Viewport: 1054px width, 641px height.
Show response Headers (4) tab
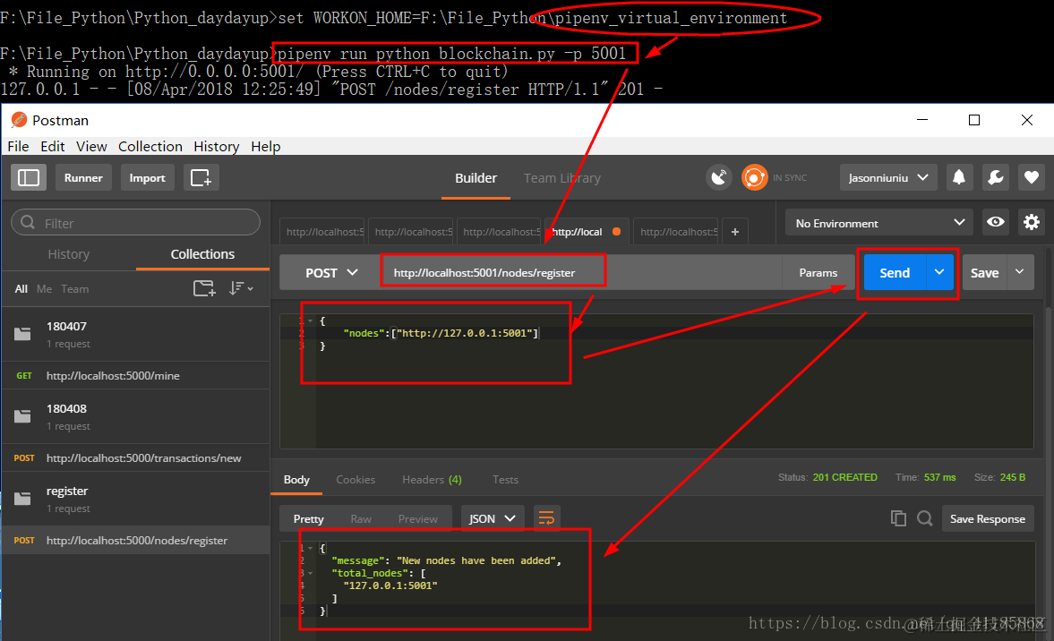(x=432, y=480)
